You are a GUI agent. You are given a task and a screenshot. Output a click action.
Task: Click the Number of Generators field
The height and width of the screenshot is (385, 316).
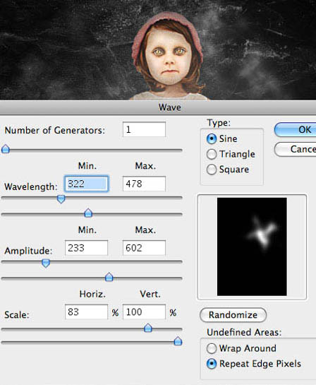pos(144,129)
